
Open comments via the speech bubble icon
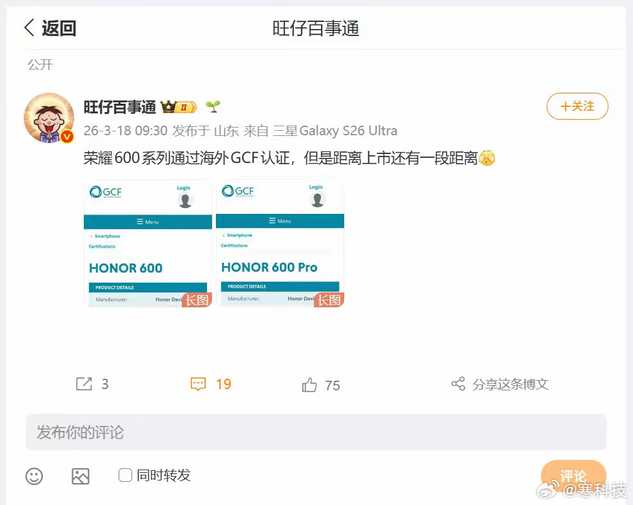pos(198,384)
